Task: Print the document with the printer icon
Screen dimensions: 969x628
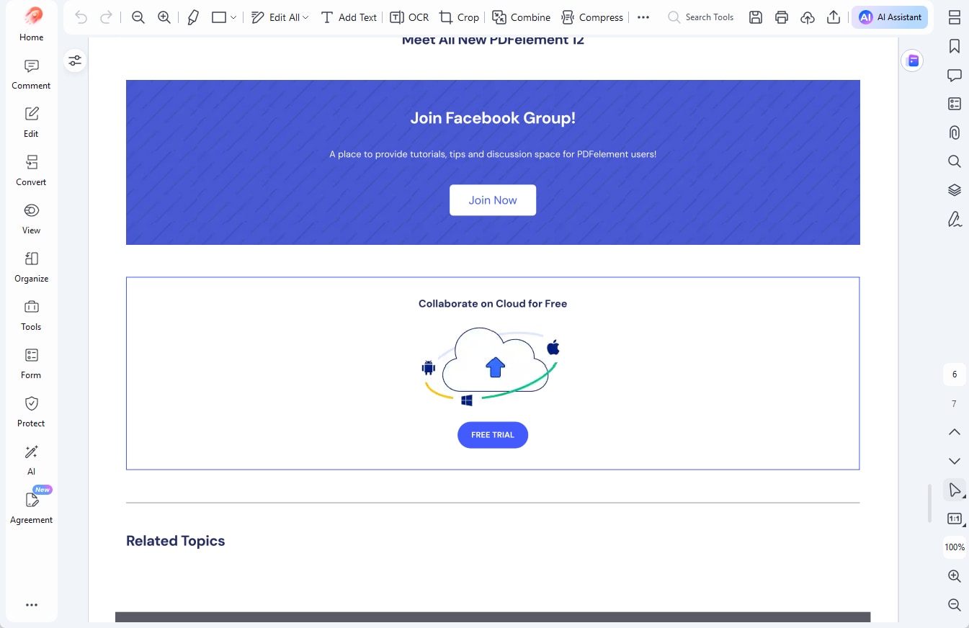Action: pyautogui.click(x=782, y=17)
